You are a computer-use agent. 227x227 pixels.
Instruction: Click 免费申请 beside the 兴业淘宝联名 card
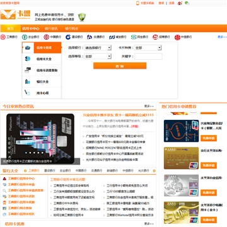pos(209,138)
